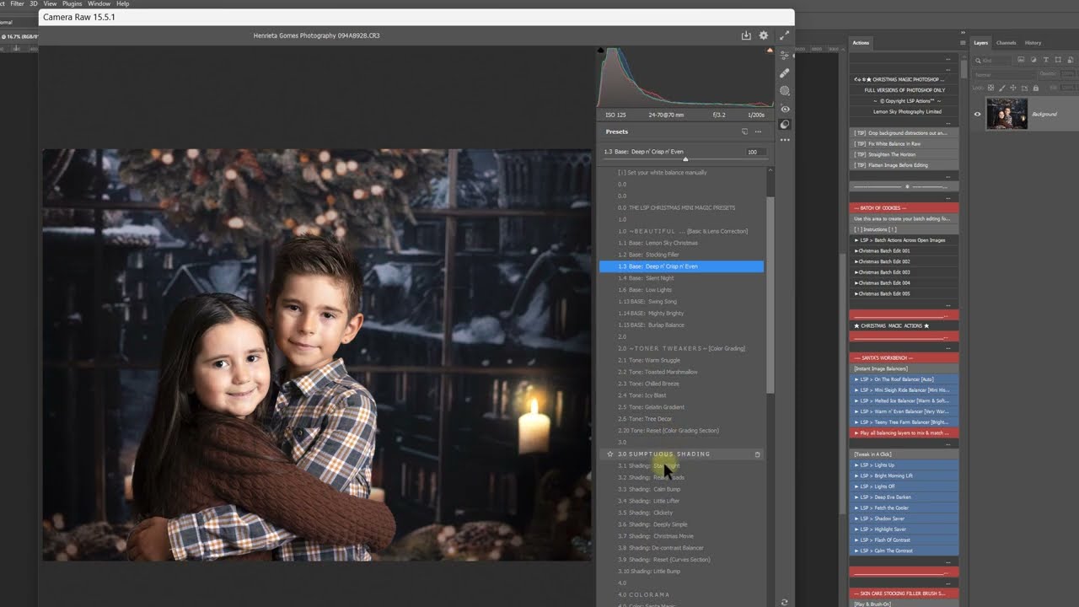Adjust the preset amount slider handle

click(685, 159)
